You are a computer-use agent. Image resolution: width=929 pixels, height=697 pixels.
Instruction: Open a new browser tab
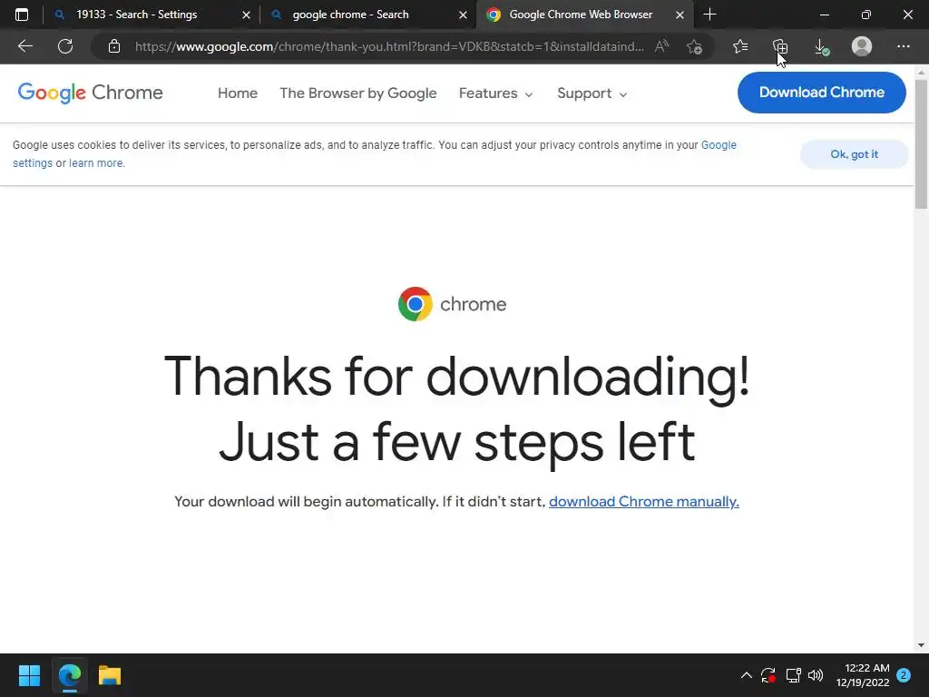[709, 15]
